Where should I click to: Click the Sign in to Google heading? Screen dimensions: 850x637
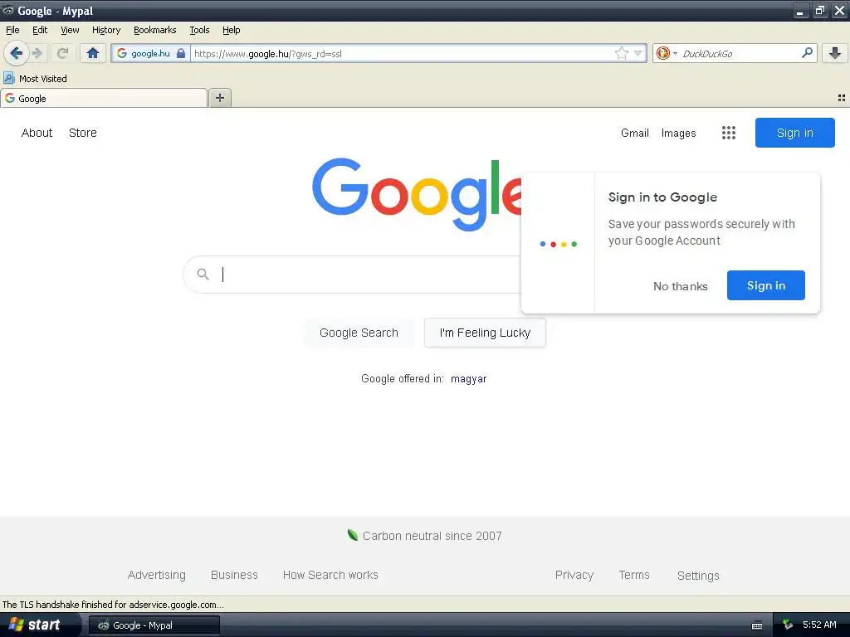click(x=662, y=197)
